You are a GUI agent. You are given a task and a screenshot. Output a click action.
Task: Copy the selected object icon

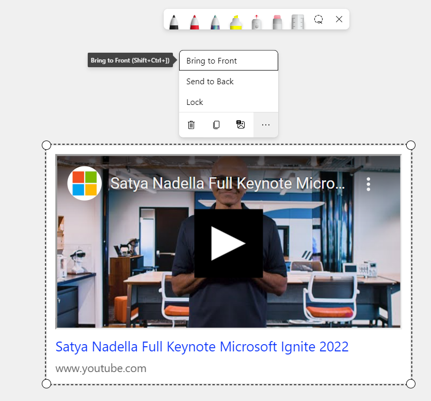216,125
